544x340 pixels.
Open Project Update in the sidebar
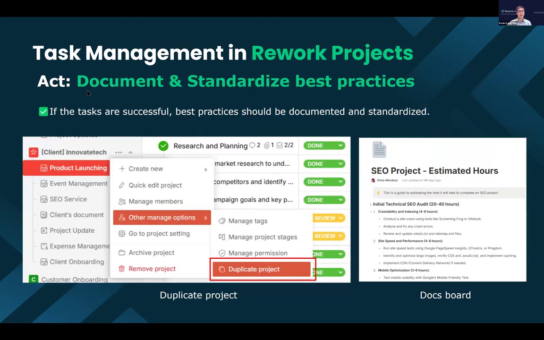72,230
